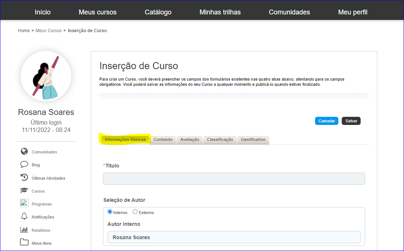Open the Blog sidebar link text
Viewport: 404px width, 251px height.
coord(36,165)
